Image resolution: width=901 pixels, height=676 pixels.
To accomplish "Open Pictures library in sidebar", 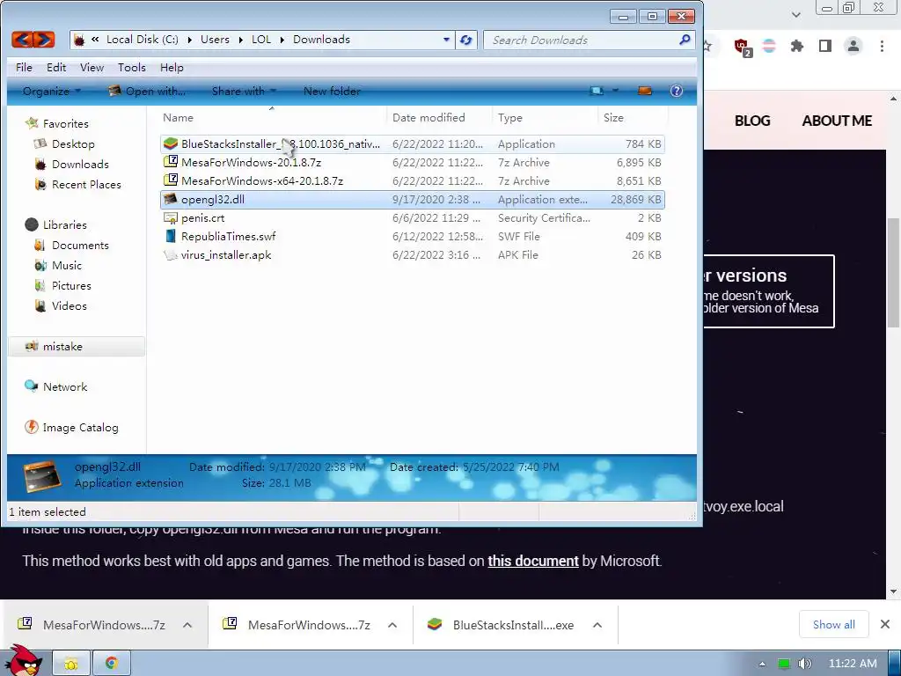I will (x=70, y=285).
